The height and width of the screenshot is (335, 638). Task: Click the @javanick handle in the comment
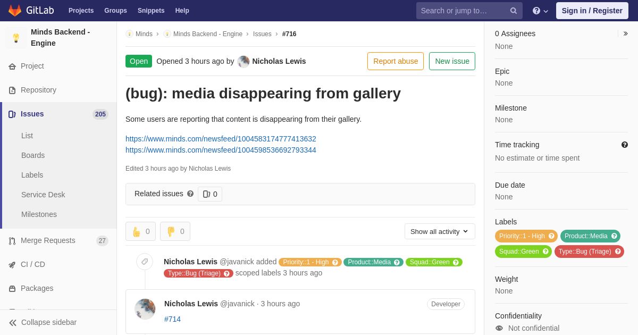(237, 304)
